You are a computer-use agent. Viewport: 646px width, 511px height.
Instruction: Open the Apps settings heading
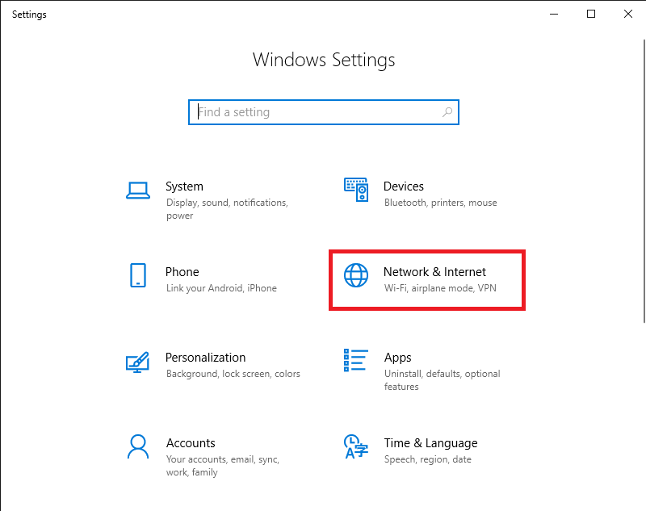pos(397,358)
